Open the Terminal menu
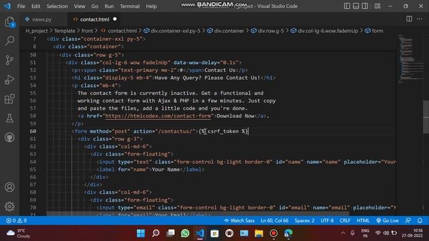This screenshot has height=241, width=429. click(x=129, y=6)
